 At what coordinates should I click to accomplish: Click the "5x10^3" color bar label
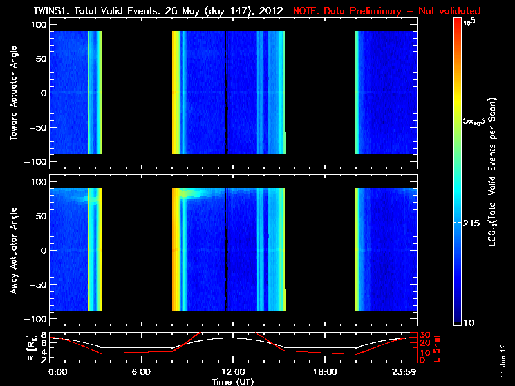click(x=474, y=121)
